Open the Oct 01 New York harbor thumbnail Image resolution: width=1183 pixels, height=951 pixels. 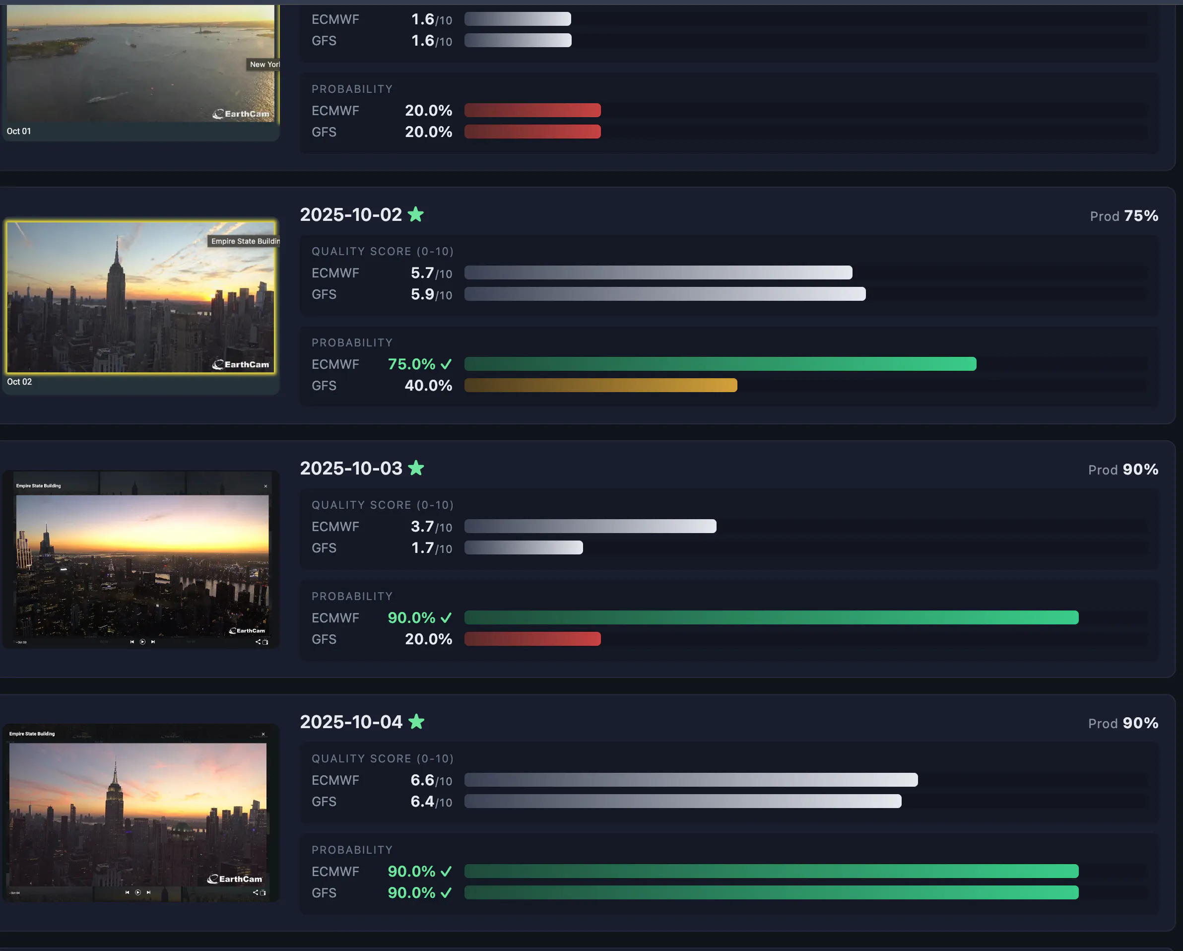tap(140, 63)
